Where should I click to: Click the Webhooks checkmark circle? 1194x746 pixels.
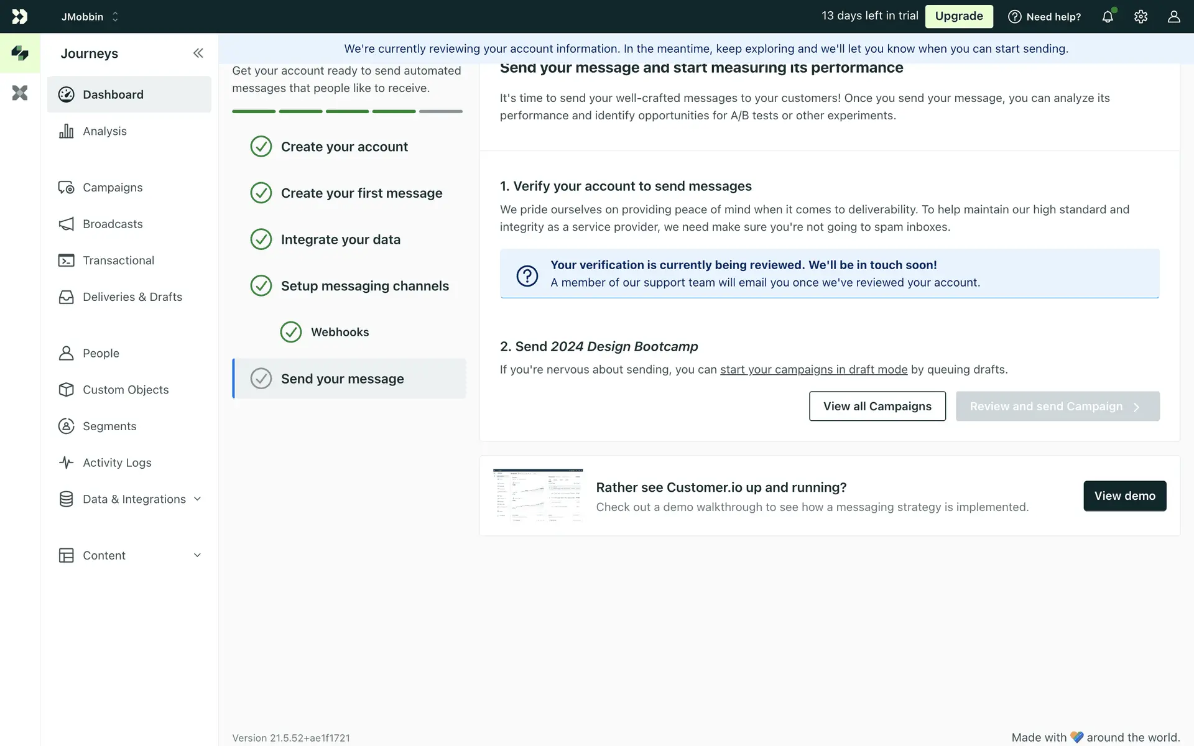(291, 332)
